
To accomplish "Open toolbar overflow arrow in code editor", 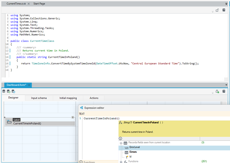I will [212, 12].
